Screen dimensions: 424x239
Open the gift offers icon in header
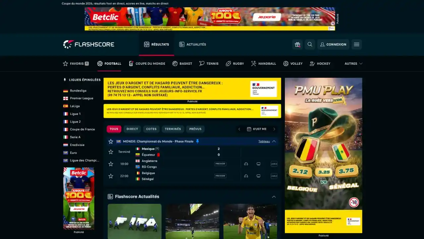(x=297, y=44)
